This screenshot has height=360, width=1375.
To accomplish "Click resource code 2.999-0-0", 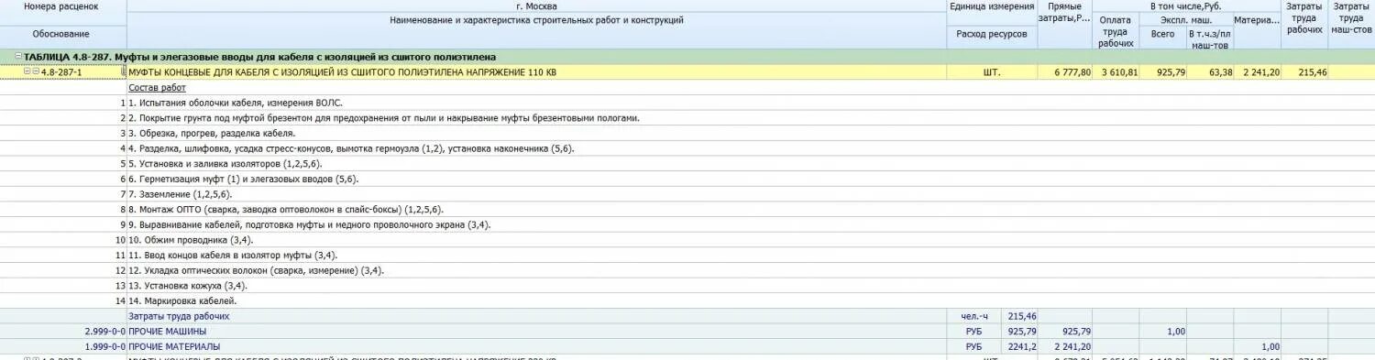I will (104, 331).
